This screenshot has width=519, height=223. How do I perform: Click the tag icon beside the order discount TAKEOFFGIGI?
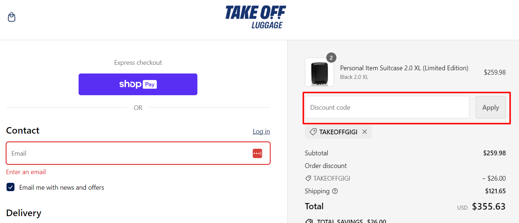308,178
